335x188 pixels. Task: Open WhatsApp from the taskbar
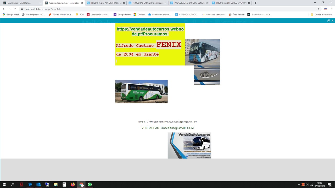point(90,185)
